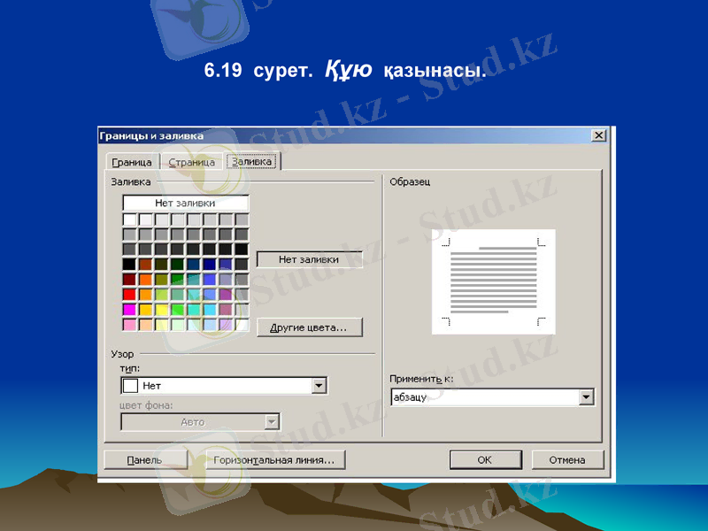
Task: Confirm settings with OK
Action: click(485, 459)
